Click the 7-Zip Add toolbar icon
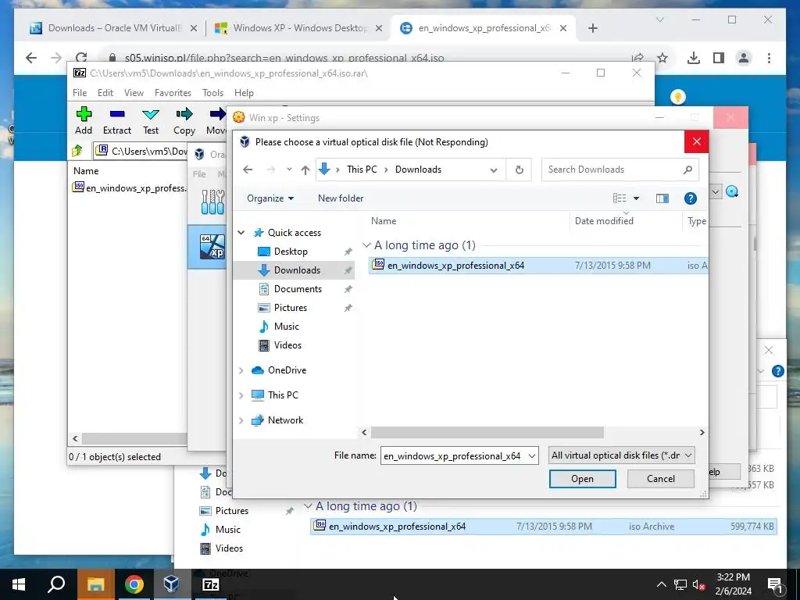The width and height of the screenshot is (800, 600). pyautogui.click(x=84, y=114)
